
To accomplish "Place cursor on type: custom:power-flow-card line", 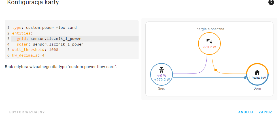I will 44,28.
